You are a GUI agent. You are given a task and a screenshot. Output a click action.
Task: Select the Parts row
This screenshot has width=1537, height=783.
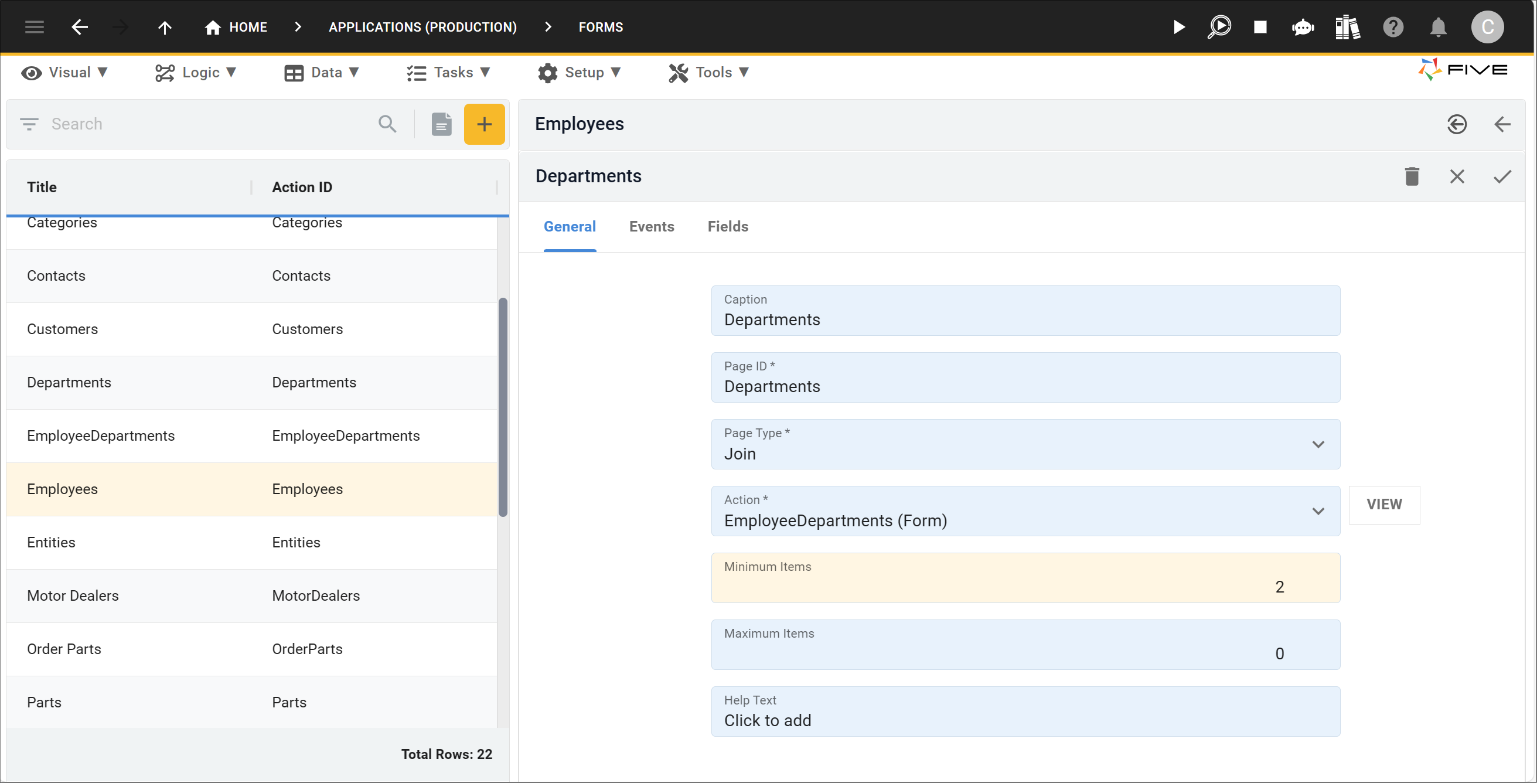[x=251, y=703]
